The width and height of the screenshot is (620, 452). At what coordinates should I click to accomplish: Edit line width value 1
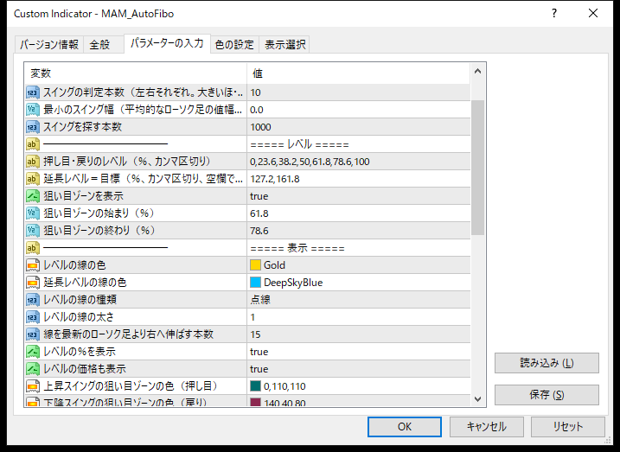pyautogui.click(x=359, y=317)
